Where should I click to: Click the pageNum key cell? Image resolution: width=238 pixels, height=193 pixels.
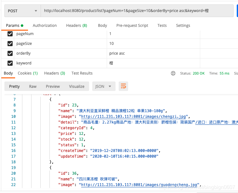(x=60, y=34)
